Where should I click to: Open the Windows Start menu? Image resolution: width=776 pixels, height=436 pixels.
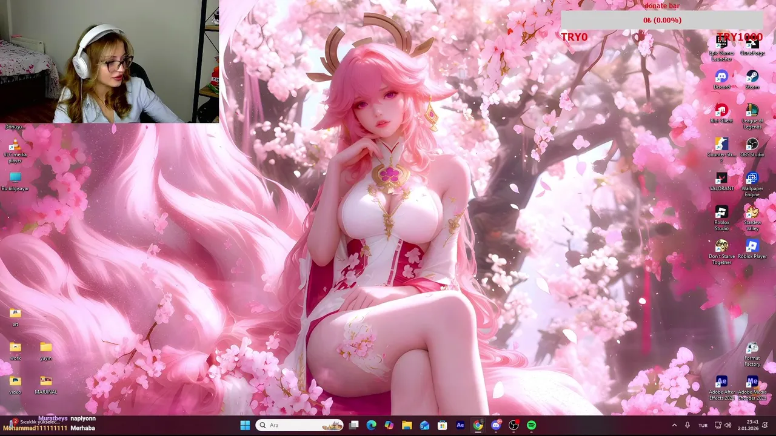[x=245, y=425]
